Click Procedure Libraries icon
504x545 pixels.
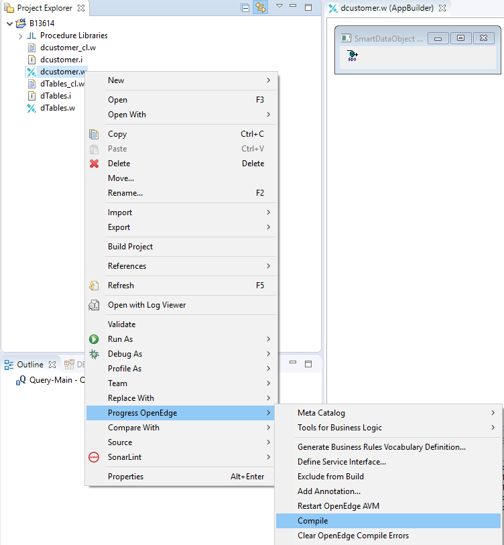31,36
